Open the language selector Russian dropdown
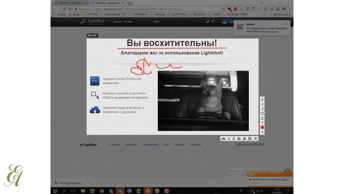The image size is (344, 194). (x=123, y=22)
